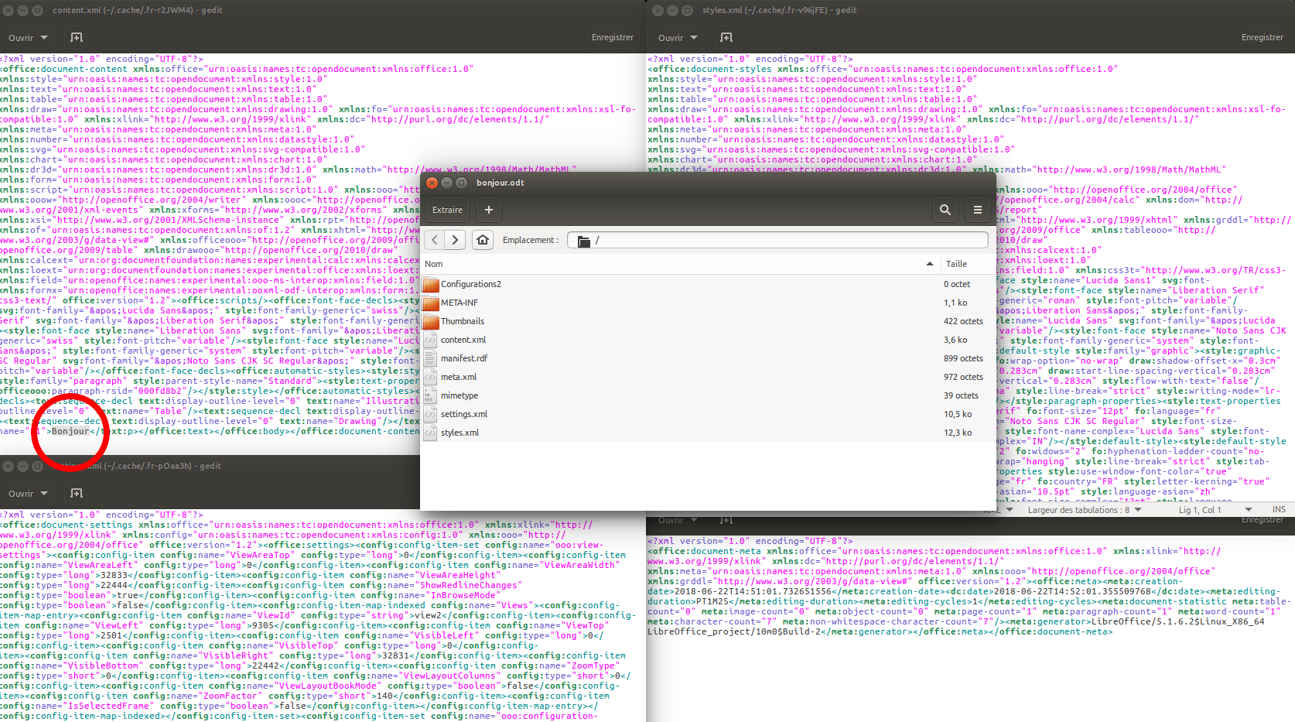Image resolution: width=1295 pixels, height=722 pixels.
Task: Click the Emplacement path input field
Action: click(x=777, y=240)
